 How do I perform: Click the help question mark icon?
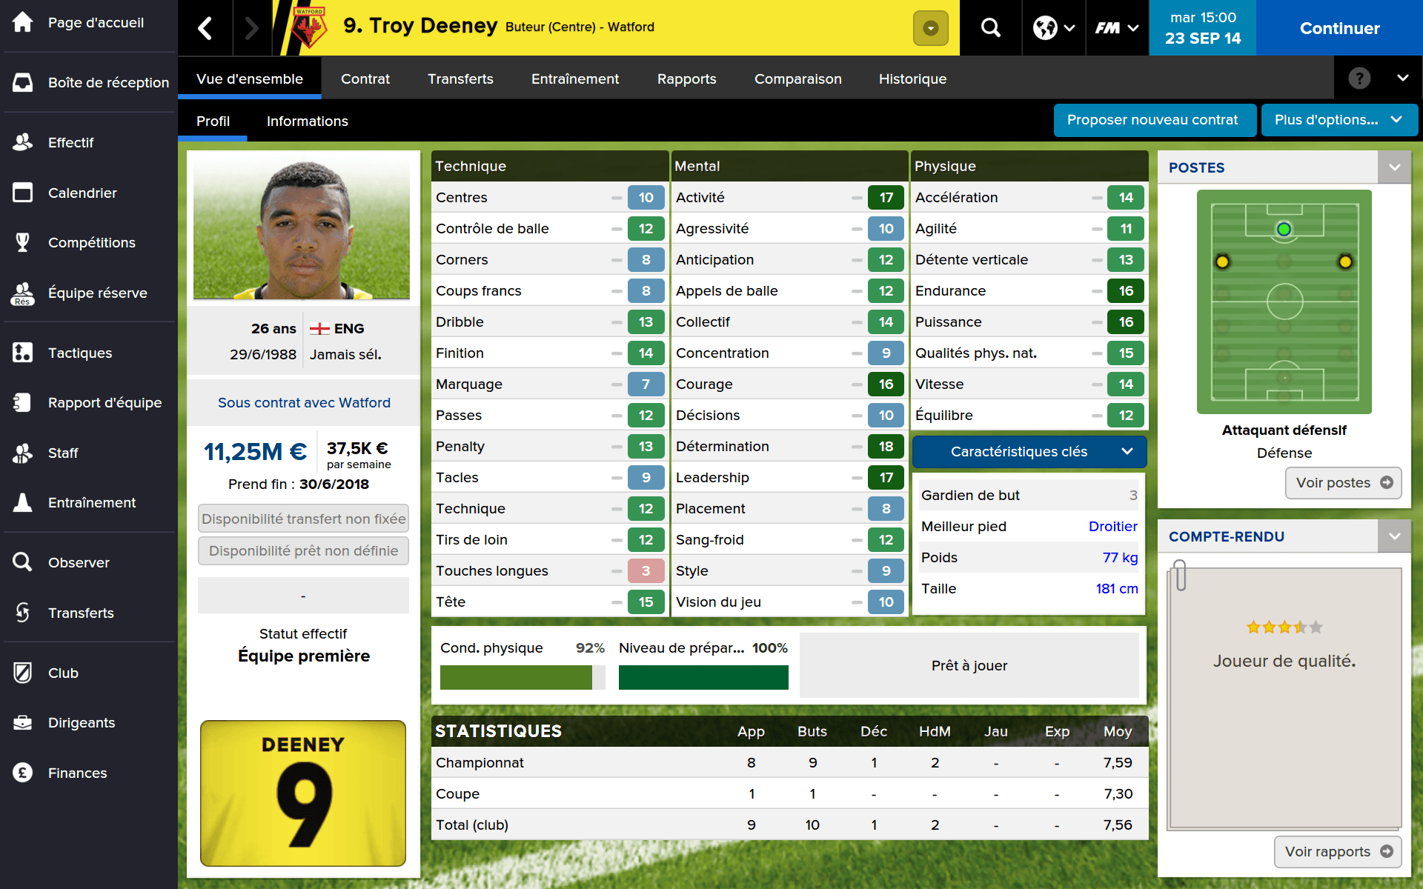[1359, 78]
